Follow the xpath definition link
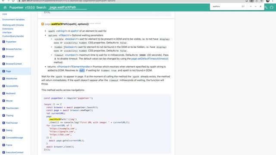This screenshot has height=155, width=276. (74, 31)
